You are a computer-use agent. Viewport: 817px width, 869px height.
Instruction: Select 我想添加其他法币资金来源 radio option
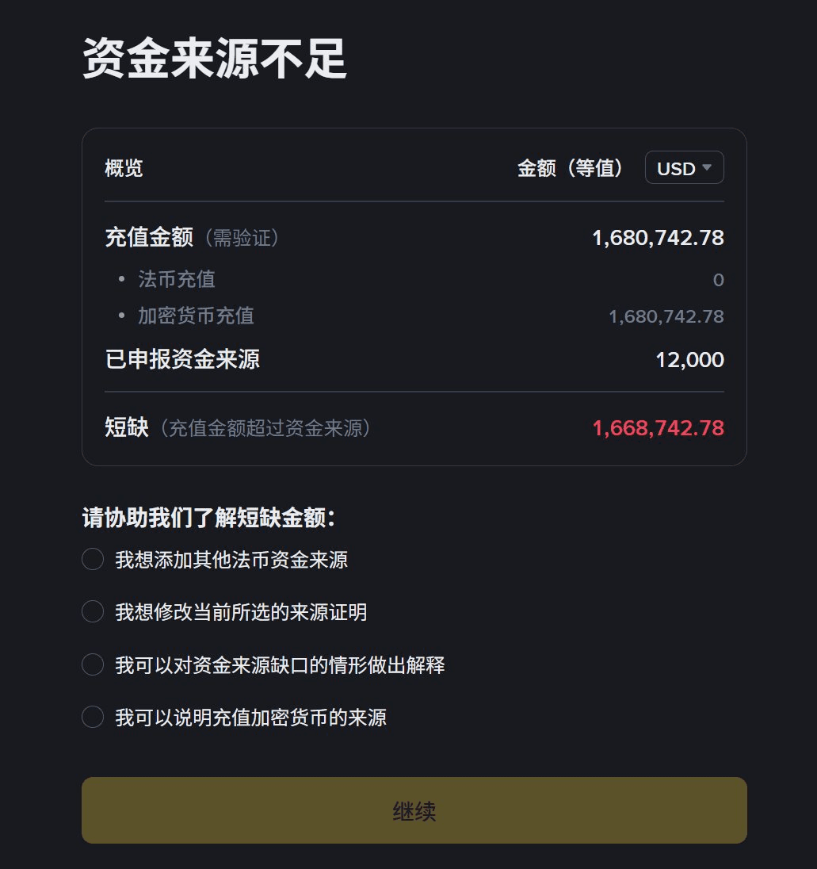coord(93,560)
